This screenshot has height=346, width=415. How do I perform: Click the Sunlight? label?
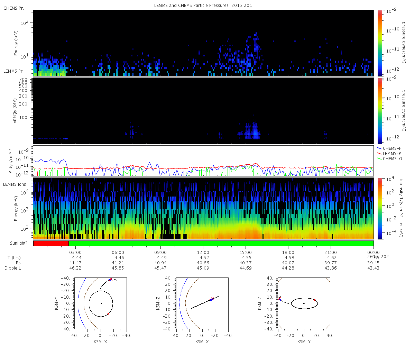pyautogui.click(x=16, y=243)
